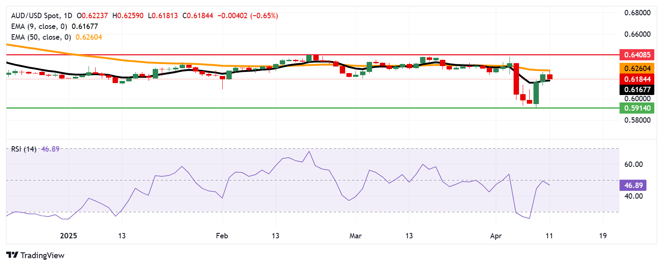Image resolution: width=663 pixels, height=266 pixels.
Task: Click the red 0.64085 resistance price tag
Action: coord(637,55)
